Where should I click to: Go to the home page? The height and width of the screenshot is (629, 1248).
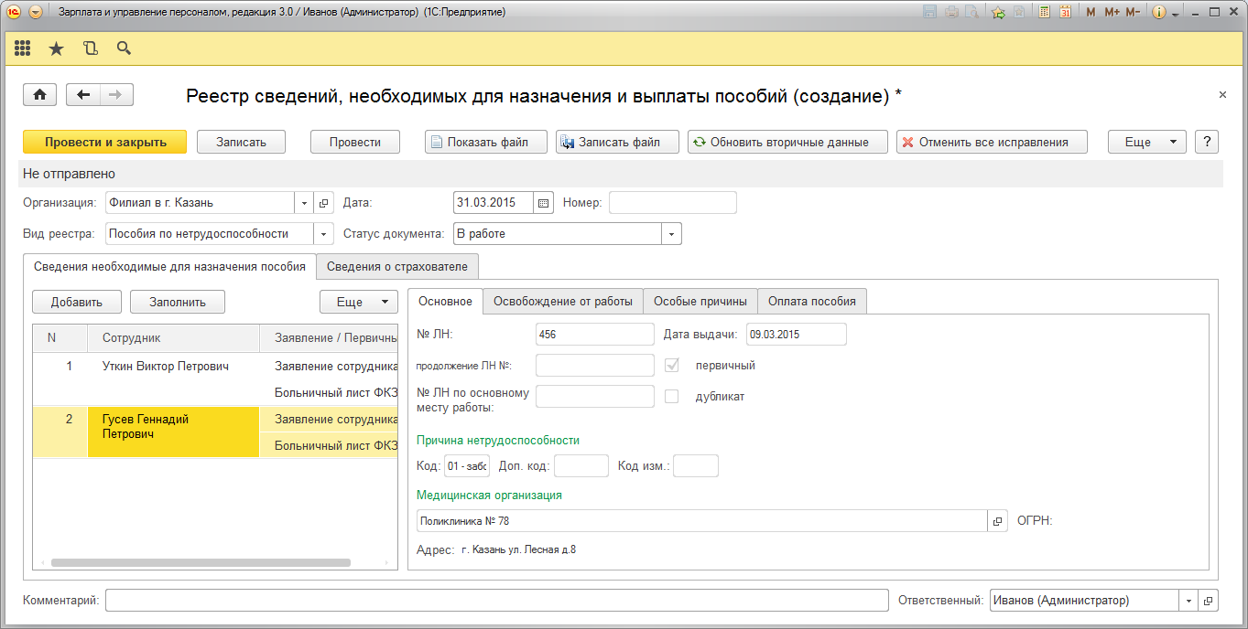[40, 95]
